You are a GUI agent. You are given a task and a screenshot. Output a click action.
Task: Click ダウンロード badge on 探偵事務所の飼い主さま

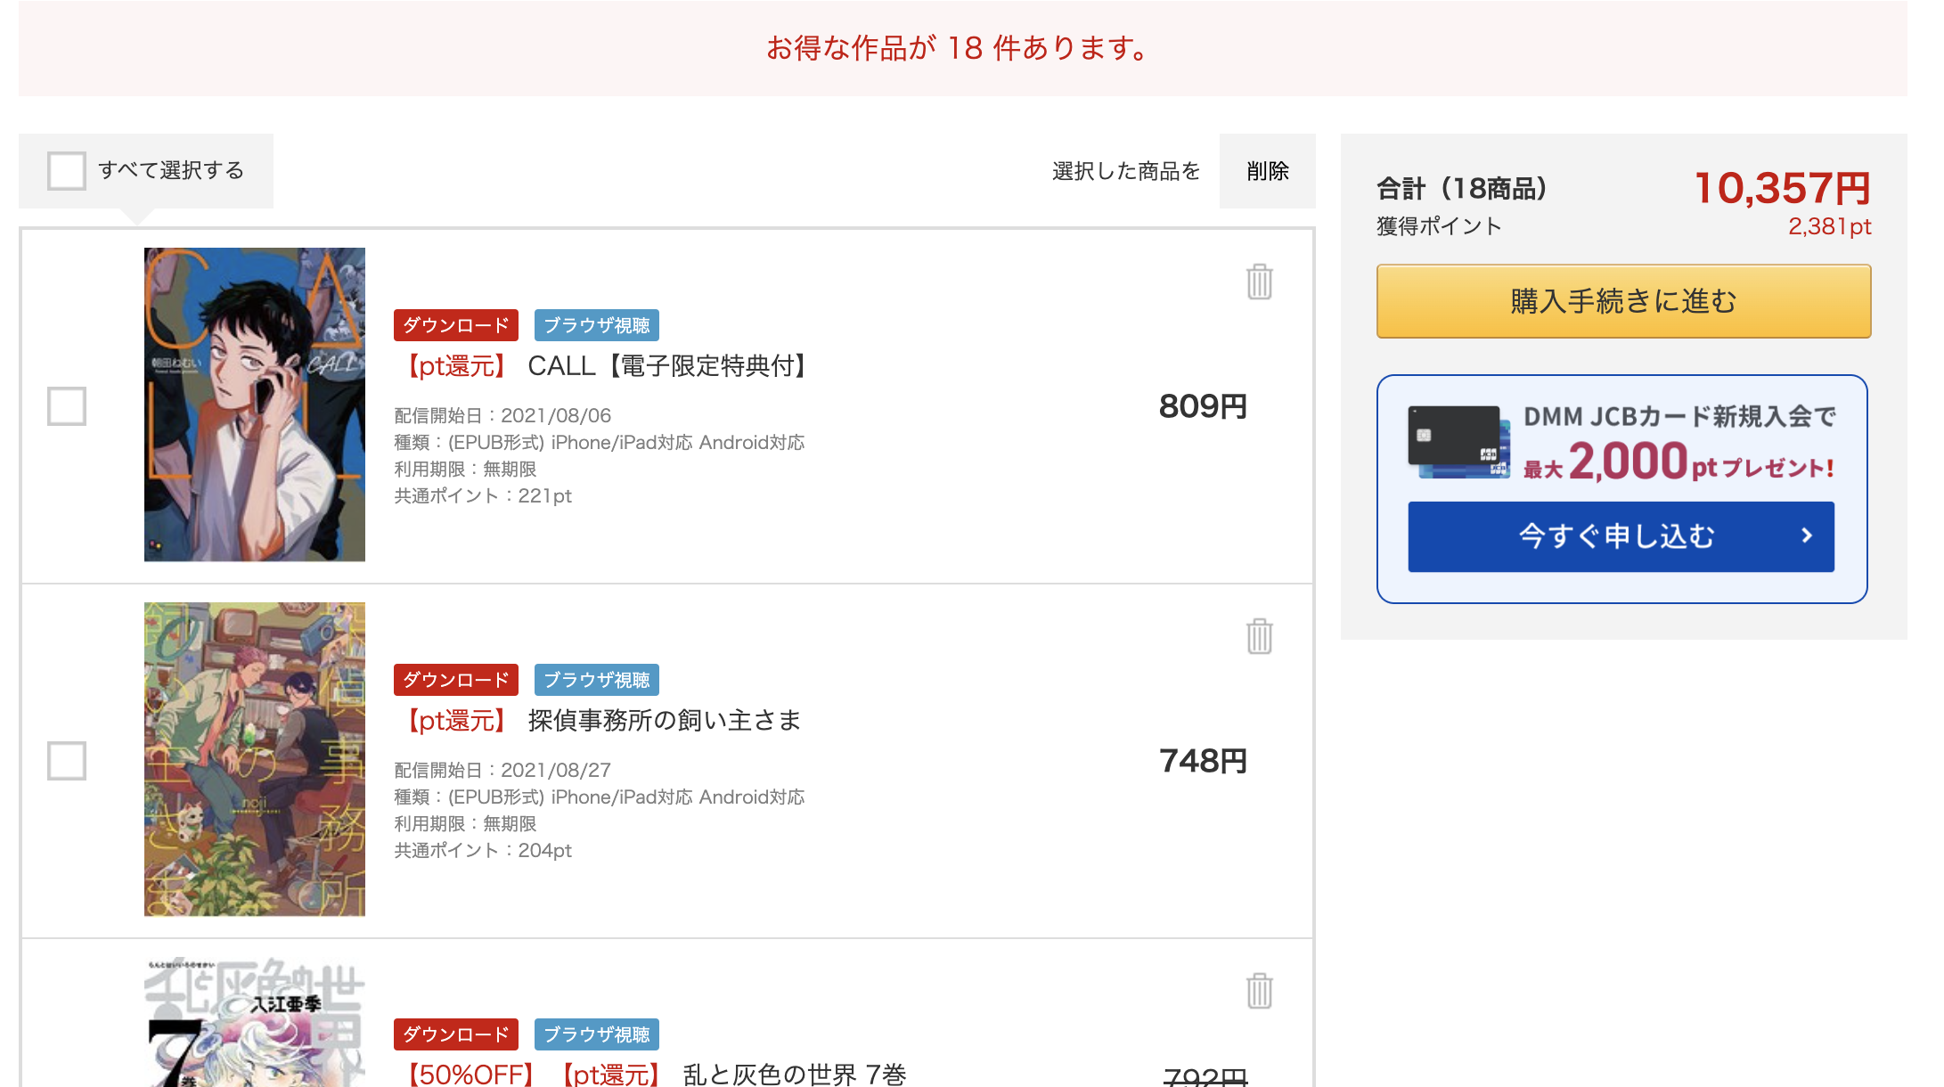click(456, 680)
